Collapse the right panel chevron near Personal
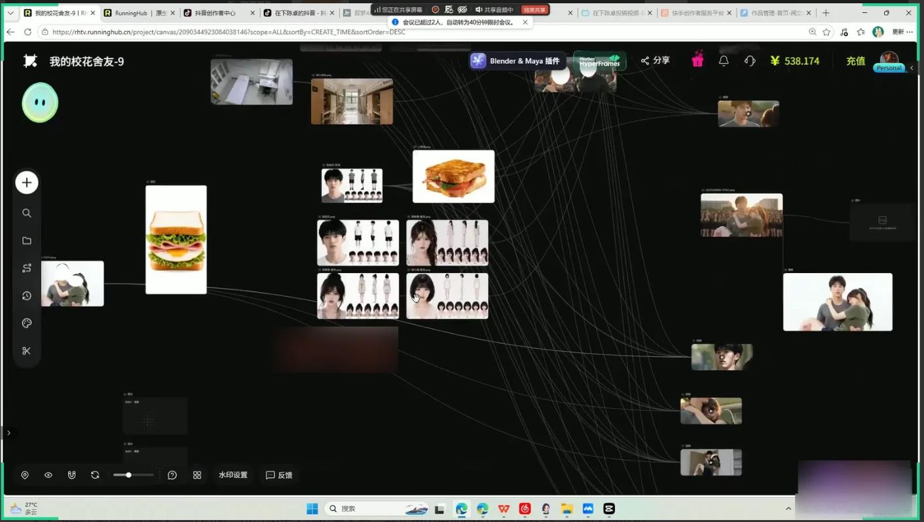The image size is (924, 522). pos(912,68)
